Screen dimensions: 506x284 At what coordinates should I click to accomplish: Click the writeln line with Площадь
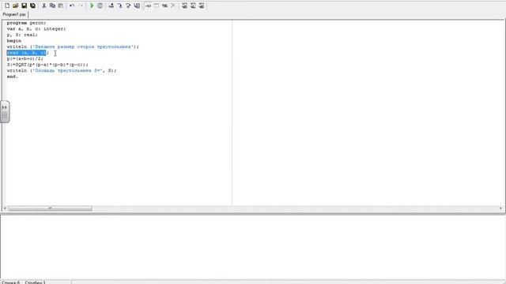62,70
